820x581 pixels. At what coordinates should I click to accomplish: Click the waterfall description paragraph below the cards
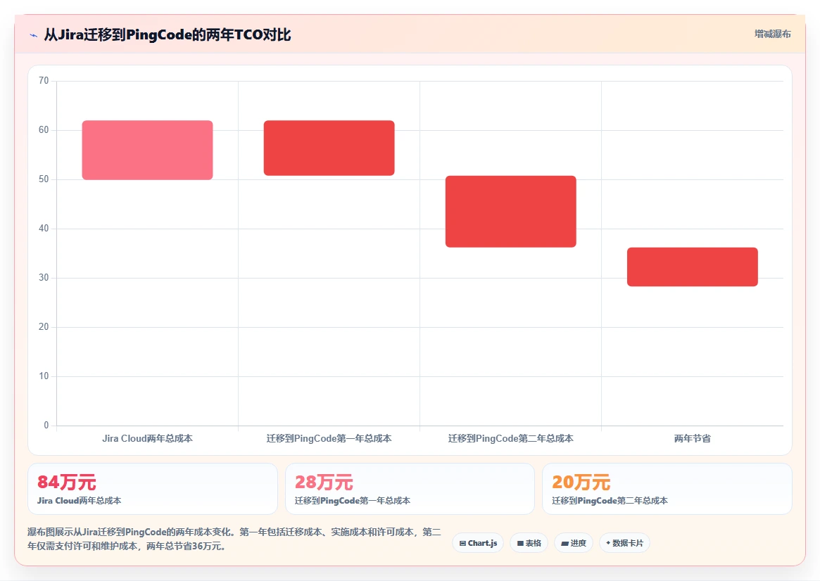point(234,539)
